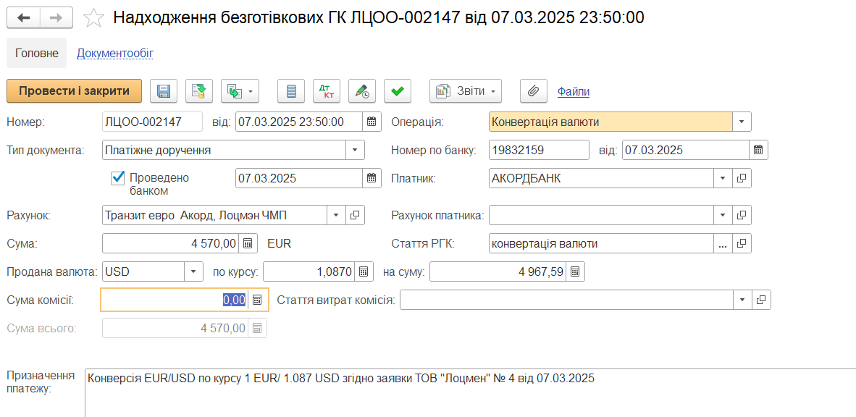The image size is (856, 417).
Task: Open calendar for document date 07.03.2025 23:50:00
Action: [372, 122]
